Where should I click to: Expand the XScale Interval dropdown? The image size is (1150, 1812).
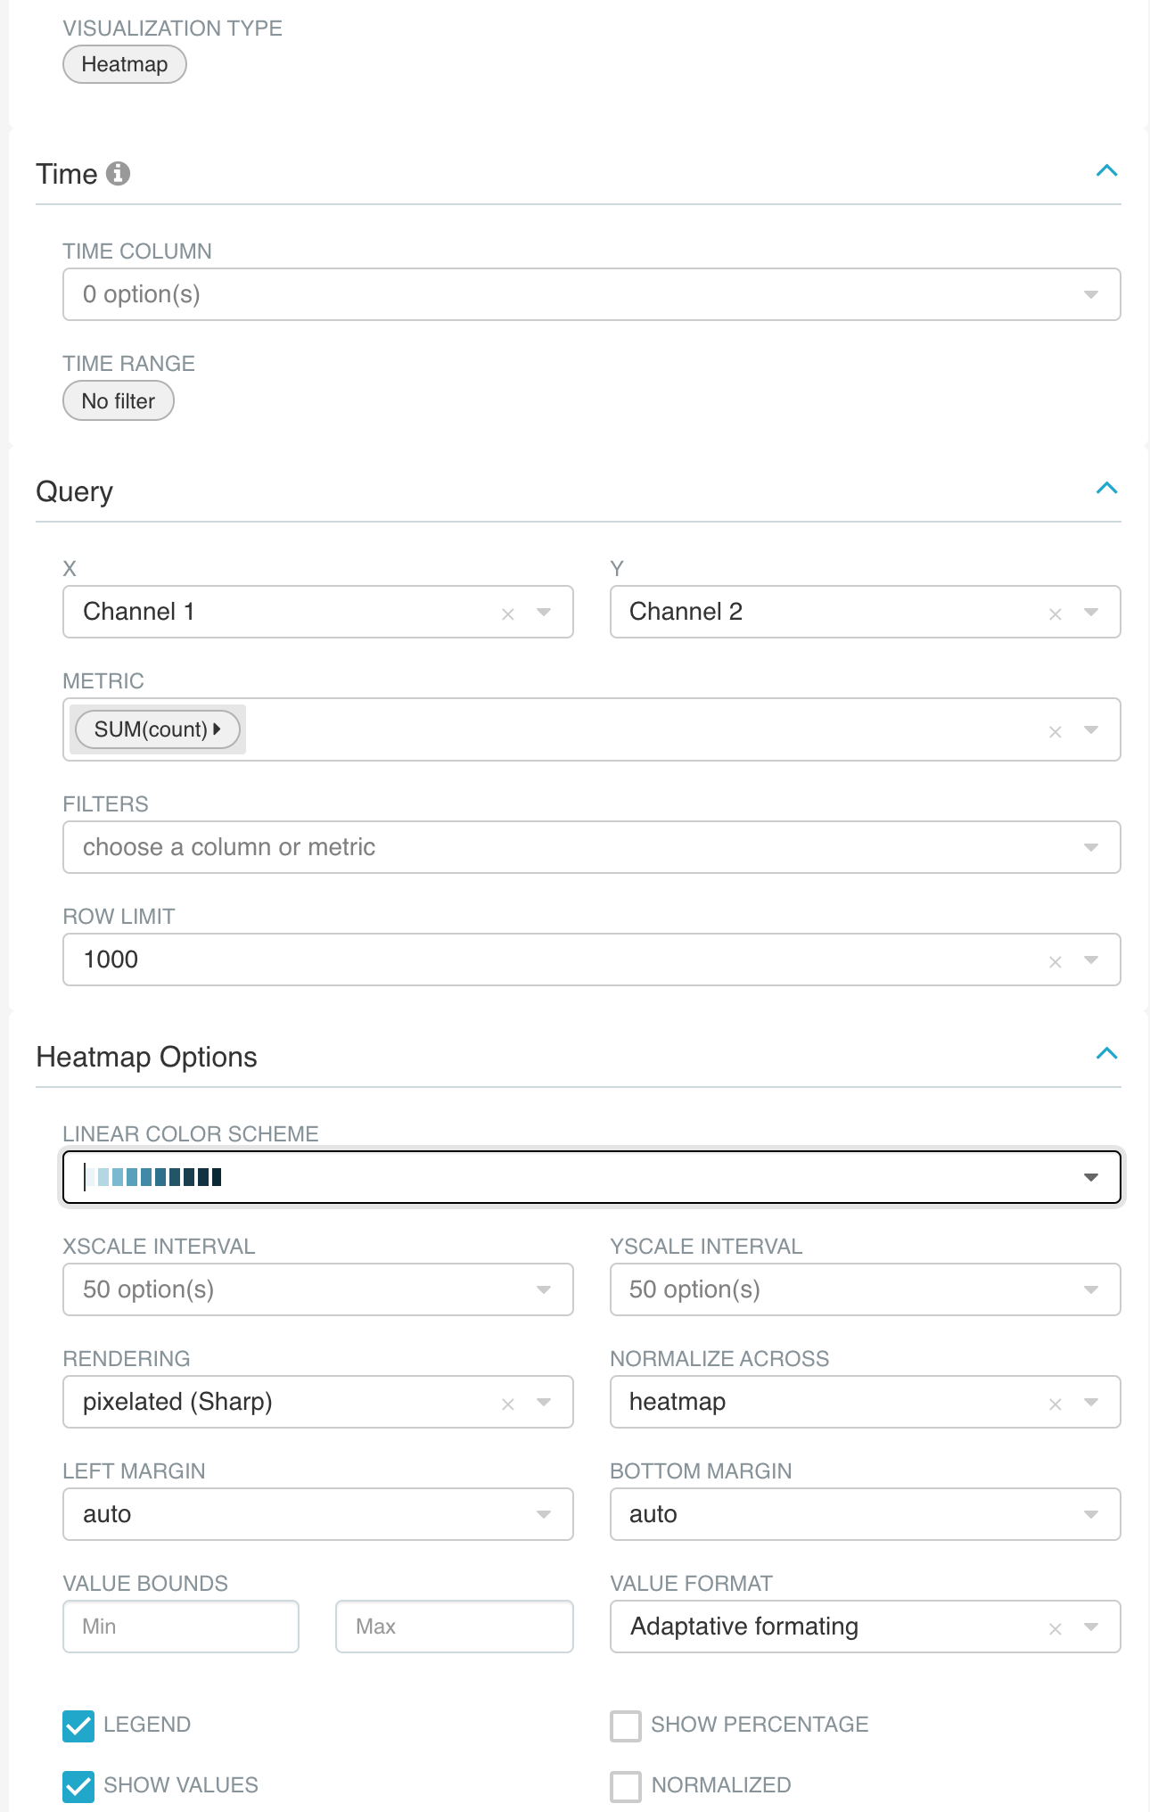pyautogui.click(x=317, y=1289)
